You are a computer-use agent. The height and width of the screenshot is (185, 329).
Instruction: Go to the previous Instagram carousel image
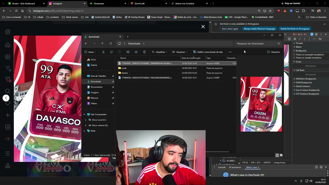tap(6, 98)
